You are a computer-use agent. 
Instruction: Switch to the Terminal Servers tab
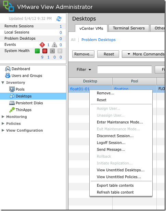point(129,28)
